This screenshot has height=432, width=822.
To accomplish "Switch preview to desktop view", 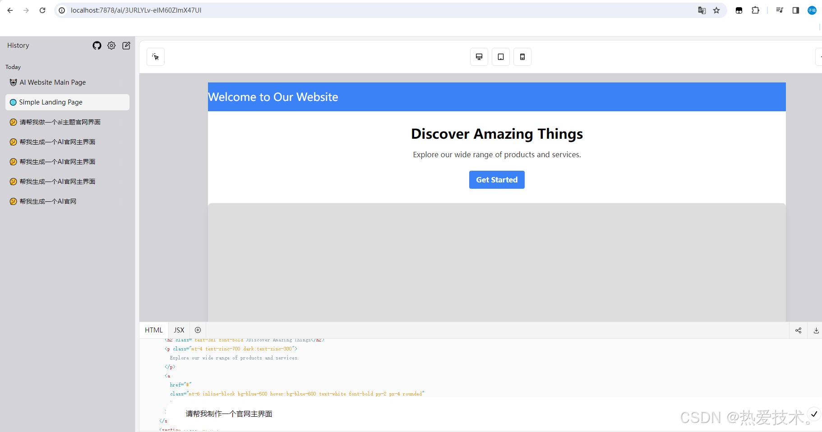I will (479, 57).
